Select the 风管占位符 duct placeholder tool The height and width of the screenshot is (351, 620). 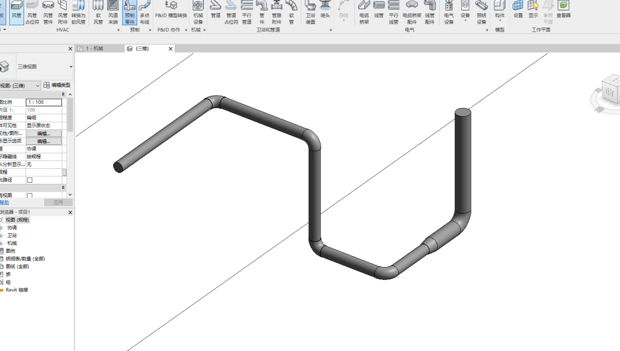point(32,12)
